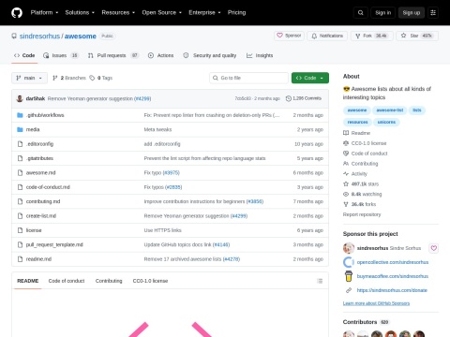Open the Security and quality tab

(210, 55)
